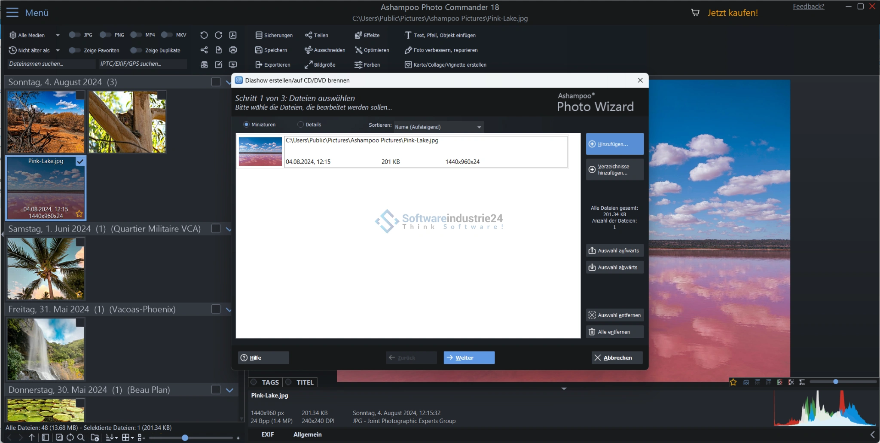This screenshot has height=443, width=880.
Task: Click the Hinzufügen button
Action: tap(614, 144)
